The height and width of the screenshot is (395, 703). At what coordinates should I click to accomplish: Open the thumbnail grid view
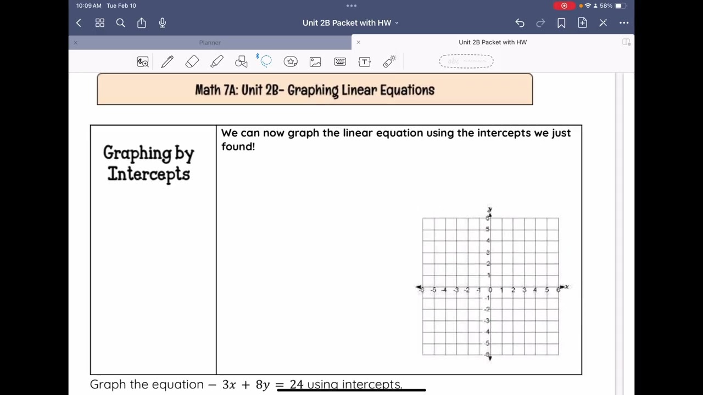click(x=99, y=23)
